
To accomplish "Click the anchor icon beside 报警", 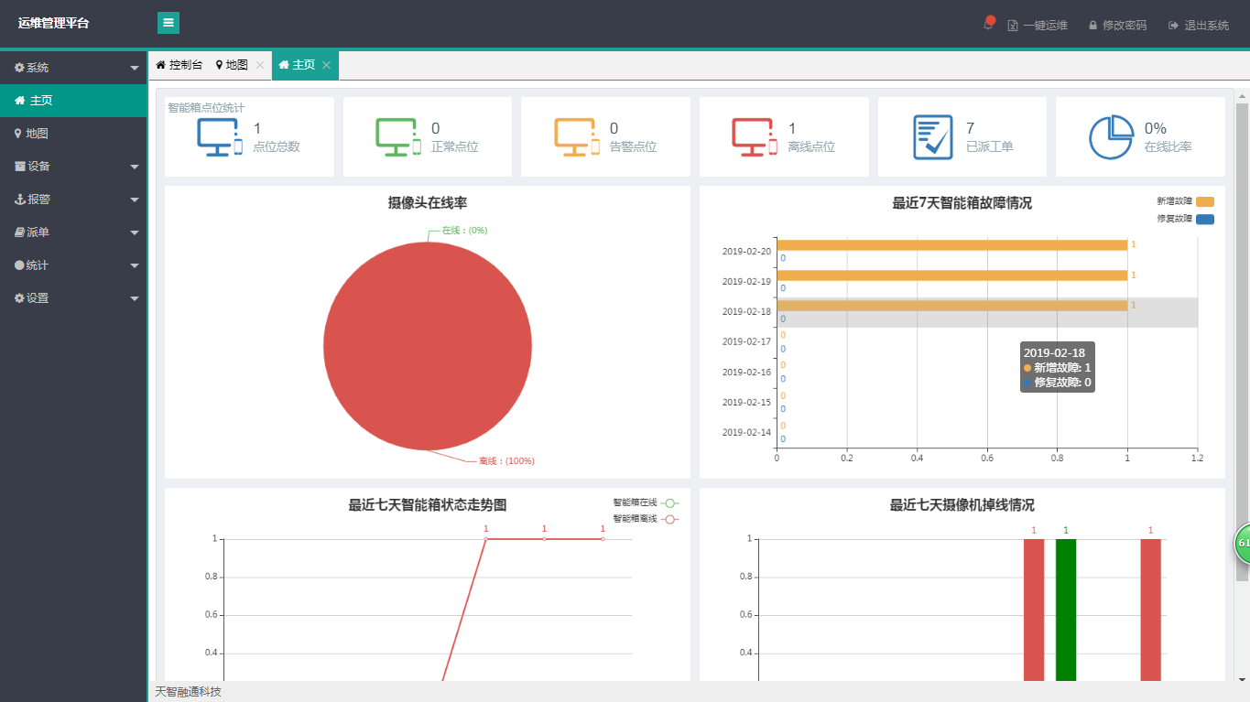I will click(19, 200).
